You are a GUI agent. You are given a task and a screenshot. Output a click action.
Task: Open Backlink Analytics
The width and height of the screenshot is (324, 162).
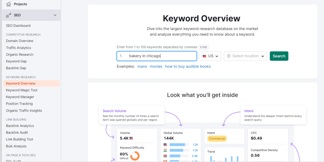tap(20, 126)
